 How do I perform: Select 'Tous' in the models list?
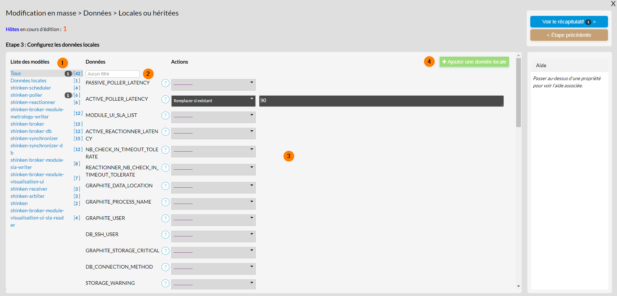(16, 73)
